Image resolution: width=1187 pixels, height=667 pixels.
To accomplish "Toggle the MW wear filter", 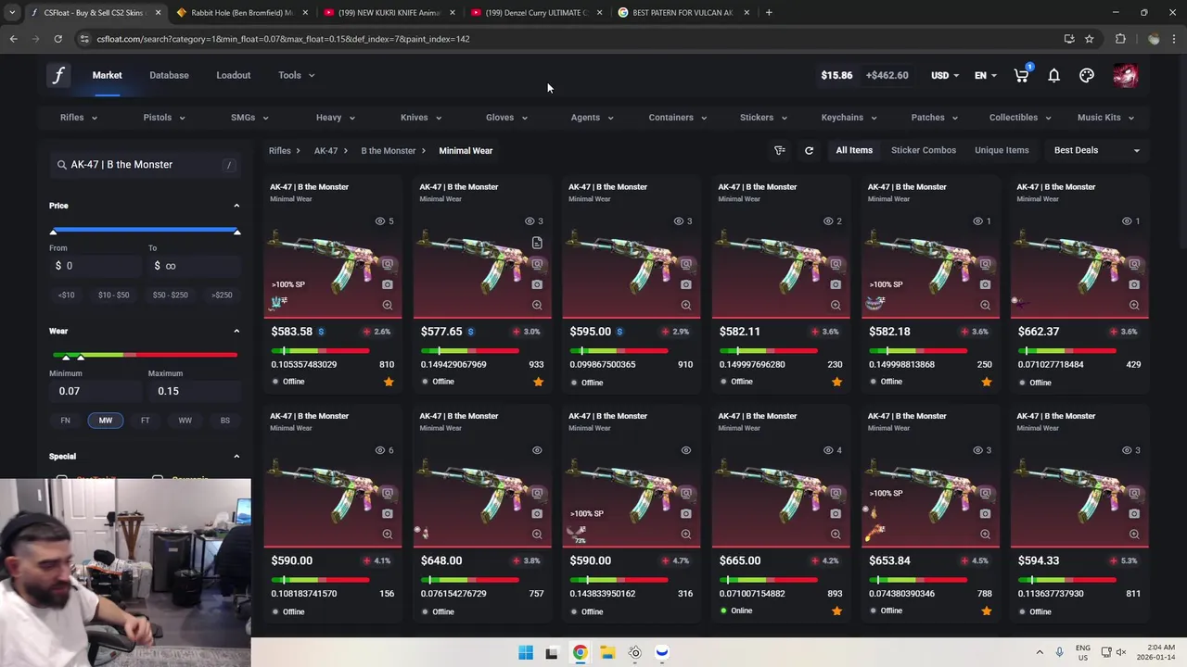I will coord(106,421).
